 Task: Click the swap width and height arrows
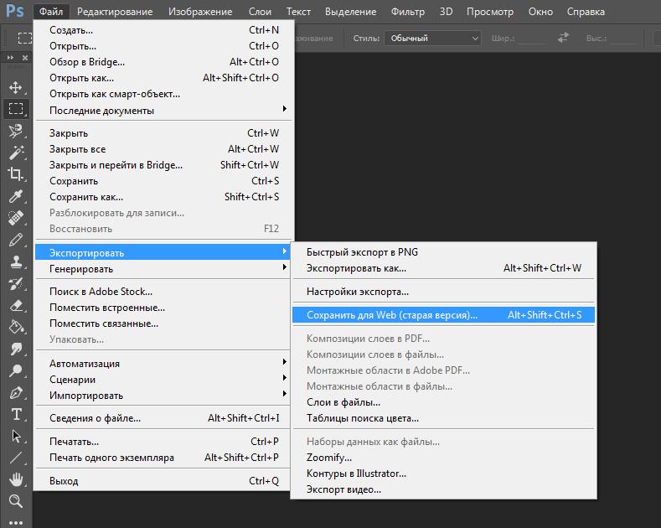[x=563, y=39]
